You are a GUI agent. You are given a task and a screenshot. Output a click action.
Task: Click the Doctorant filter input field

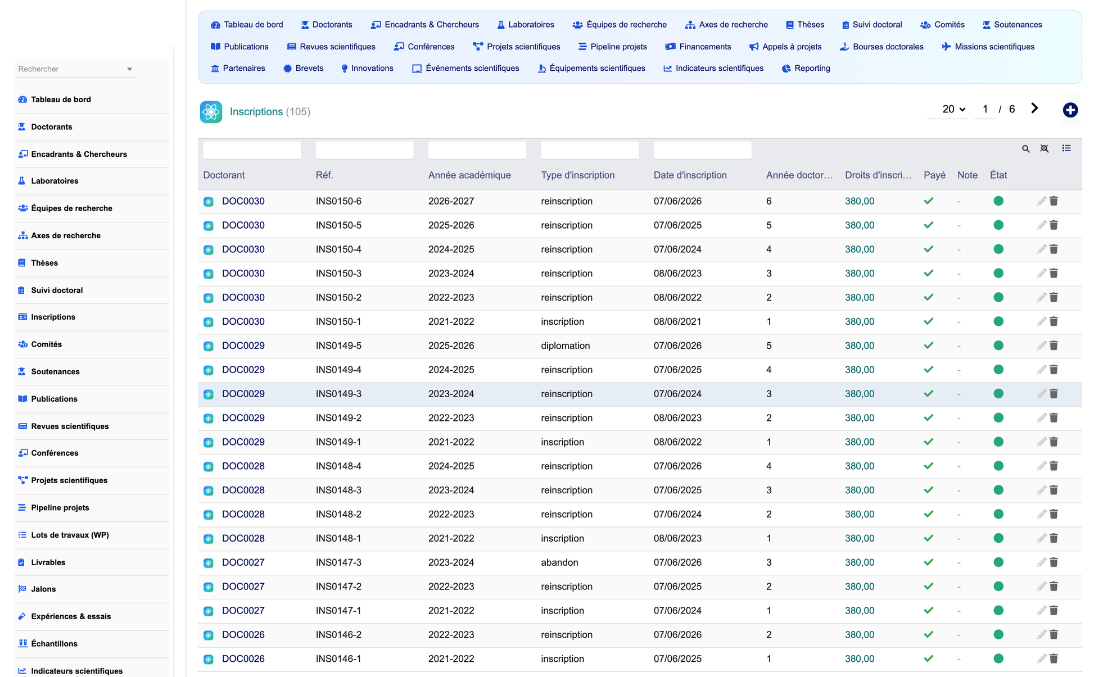pyautogui.click(x=252, y=150)
